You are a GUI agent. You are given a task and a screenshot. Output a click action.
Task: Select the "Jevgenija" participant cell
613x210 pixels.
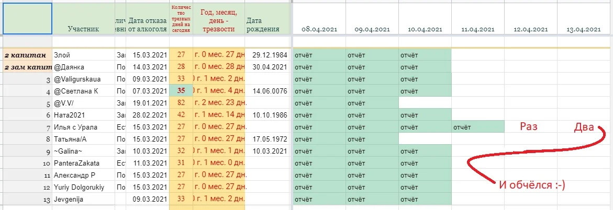[83, 199]
